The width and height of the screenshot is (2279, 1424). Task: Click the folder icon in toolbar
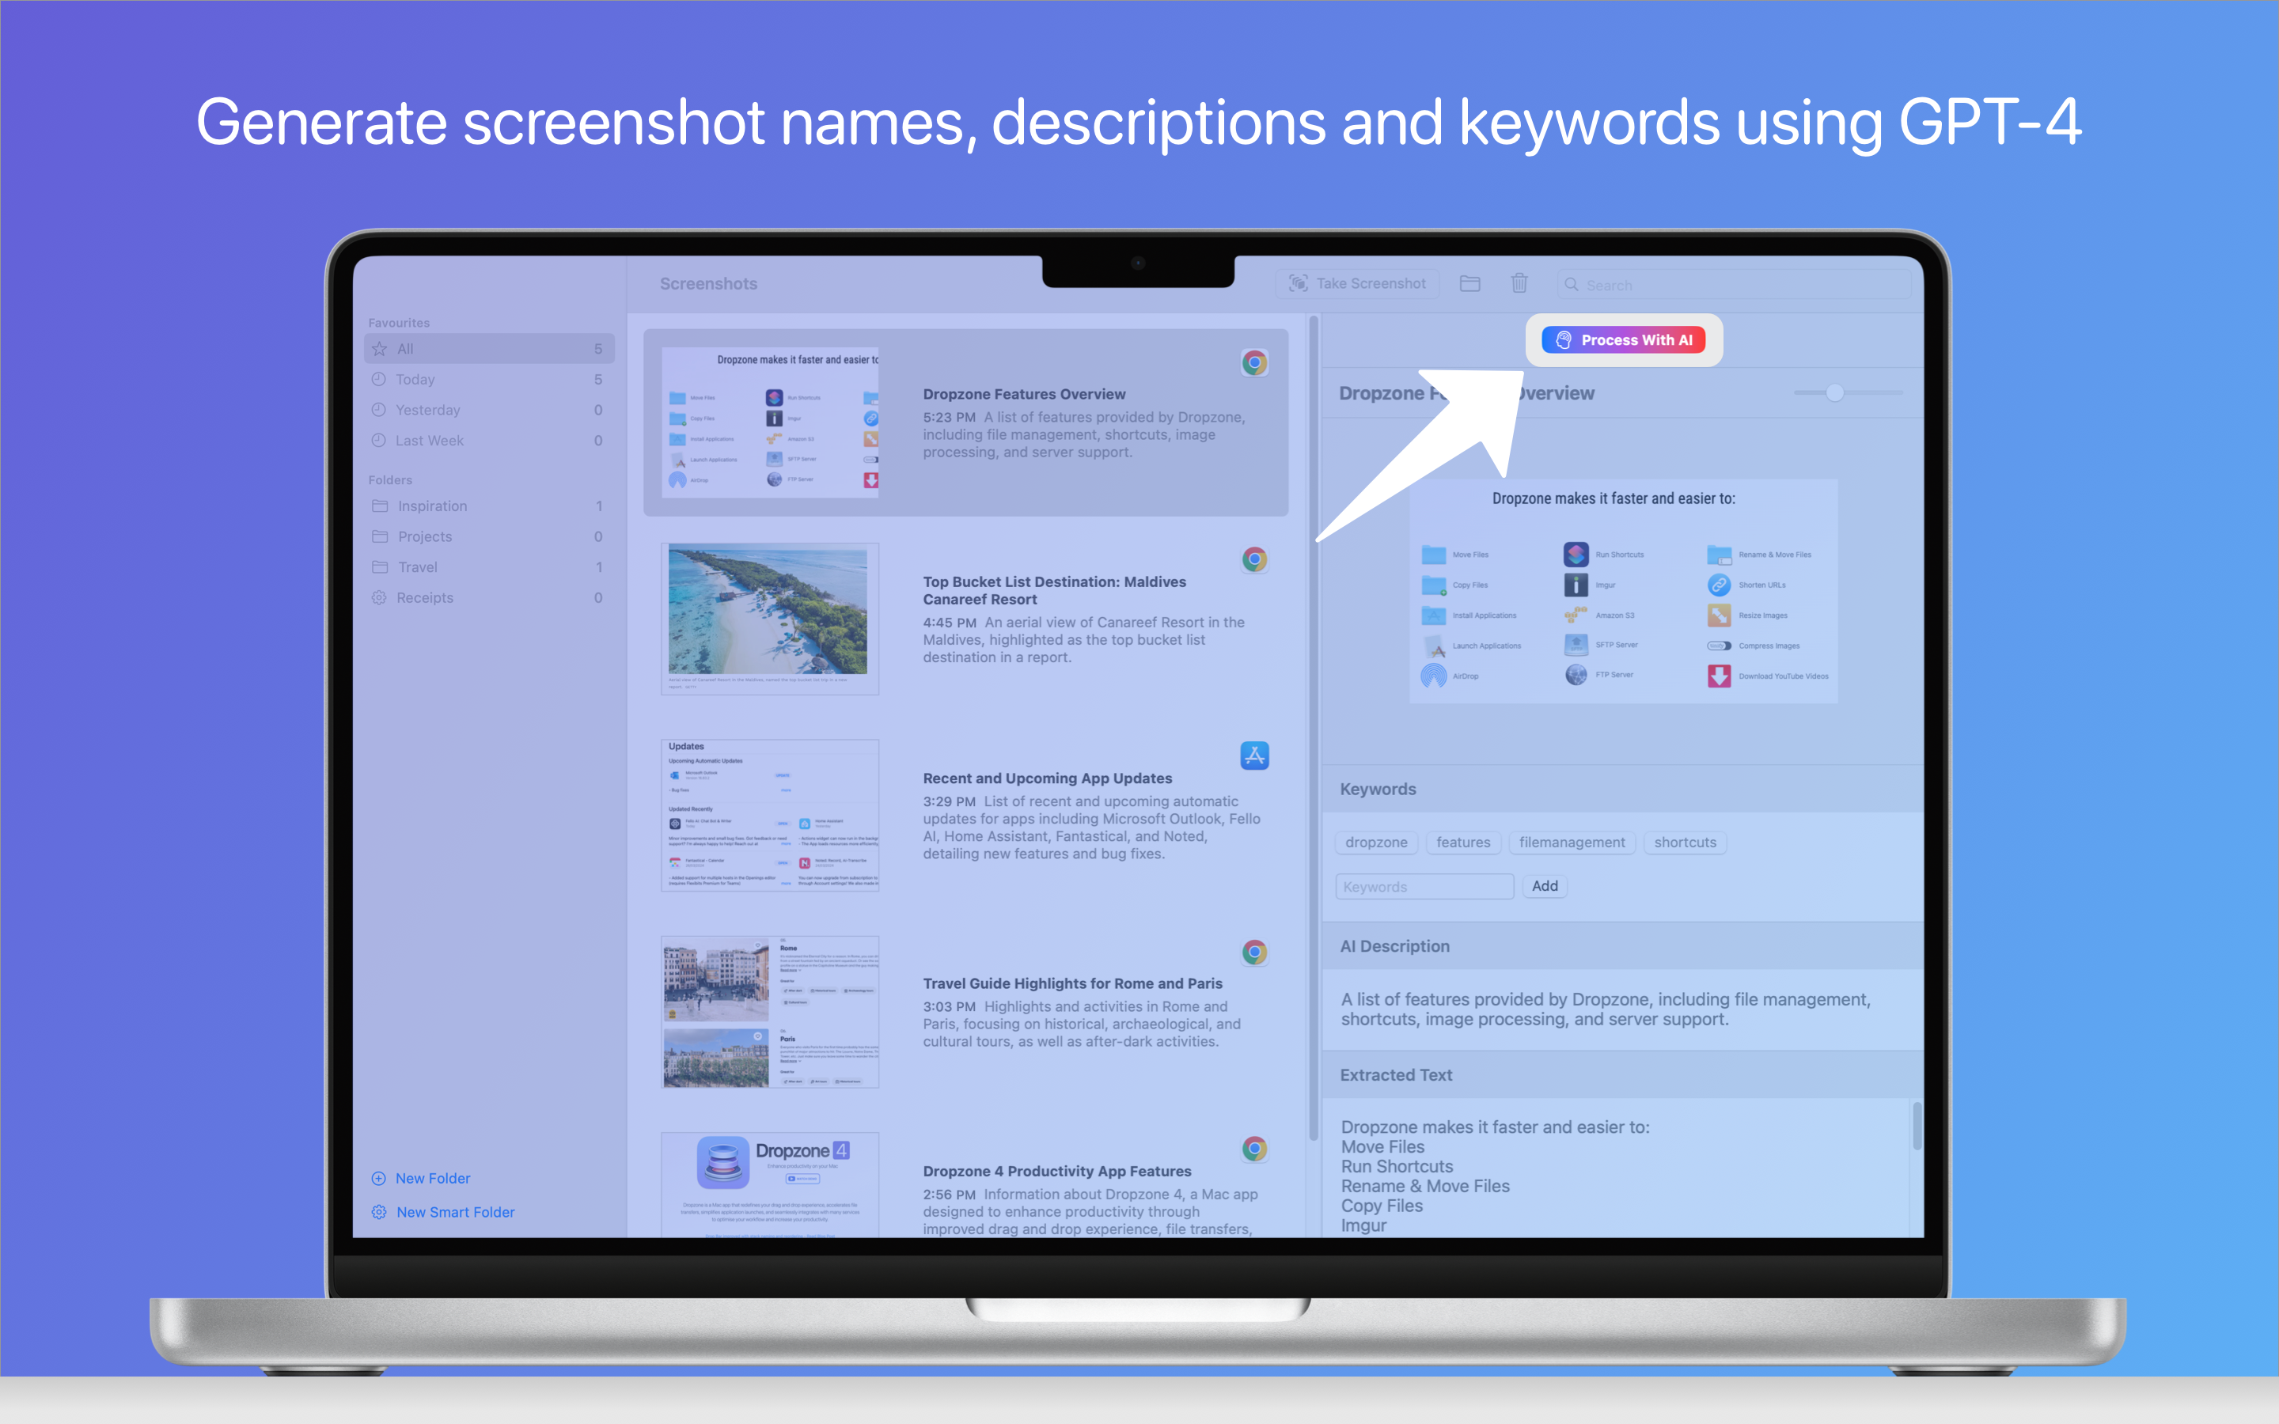(1469, 283)
